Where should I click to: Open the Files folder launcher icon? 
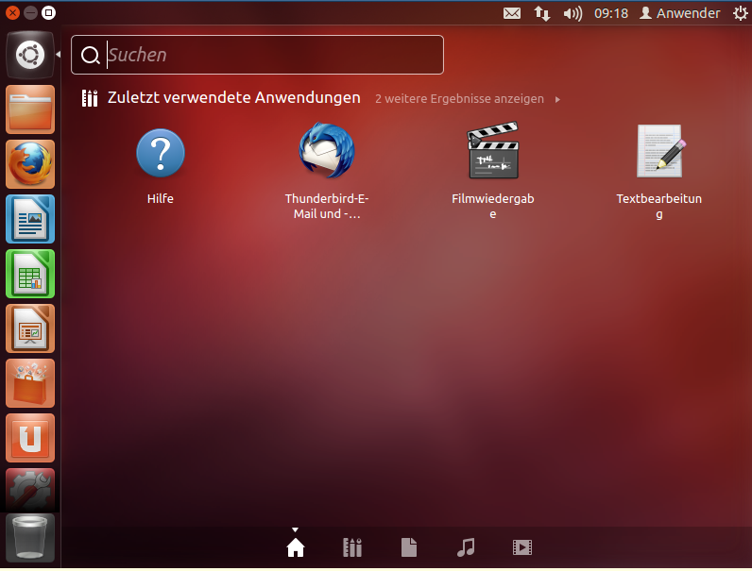[x=29, y=109]
